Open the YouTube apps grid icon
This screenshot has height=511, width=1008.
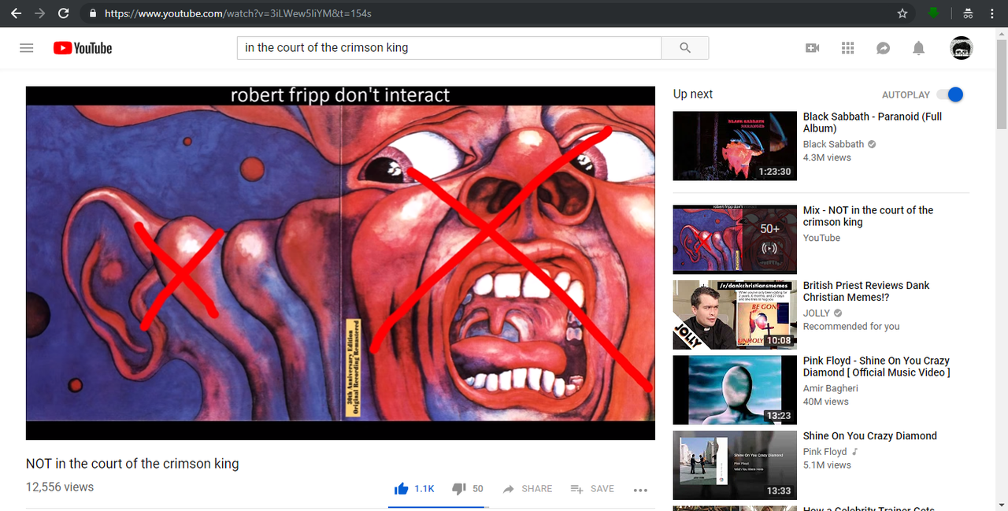[x=848, y=48]
